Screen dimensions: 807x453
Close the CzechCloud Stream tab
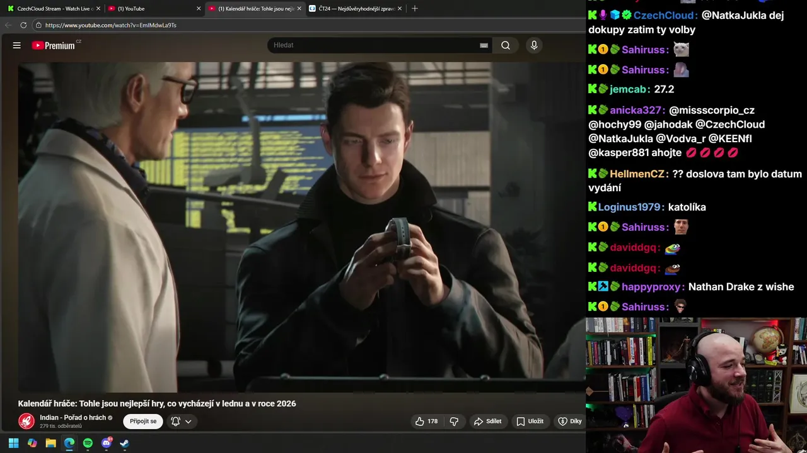[x=98, y=9]
